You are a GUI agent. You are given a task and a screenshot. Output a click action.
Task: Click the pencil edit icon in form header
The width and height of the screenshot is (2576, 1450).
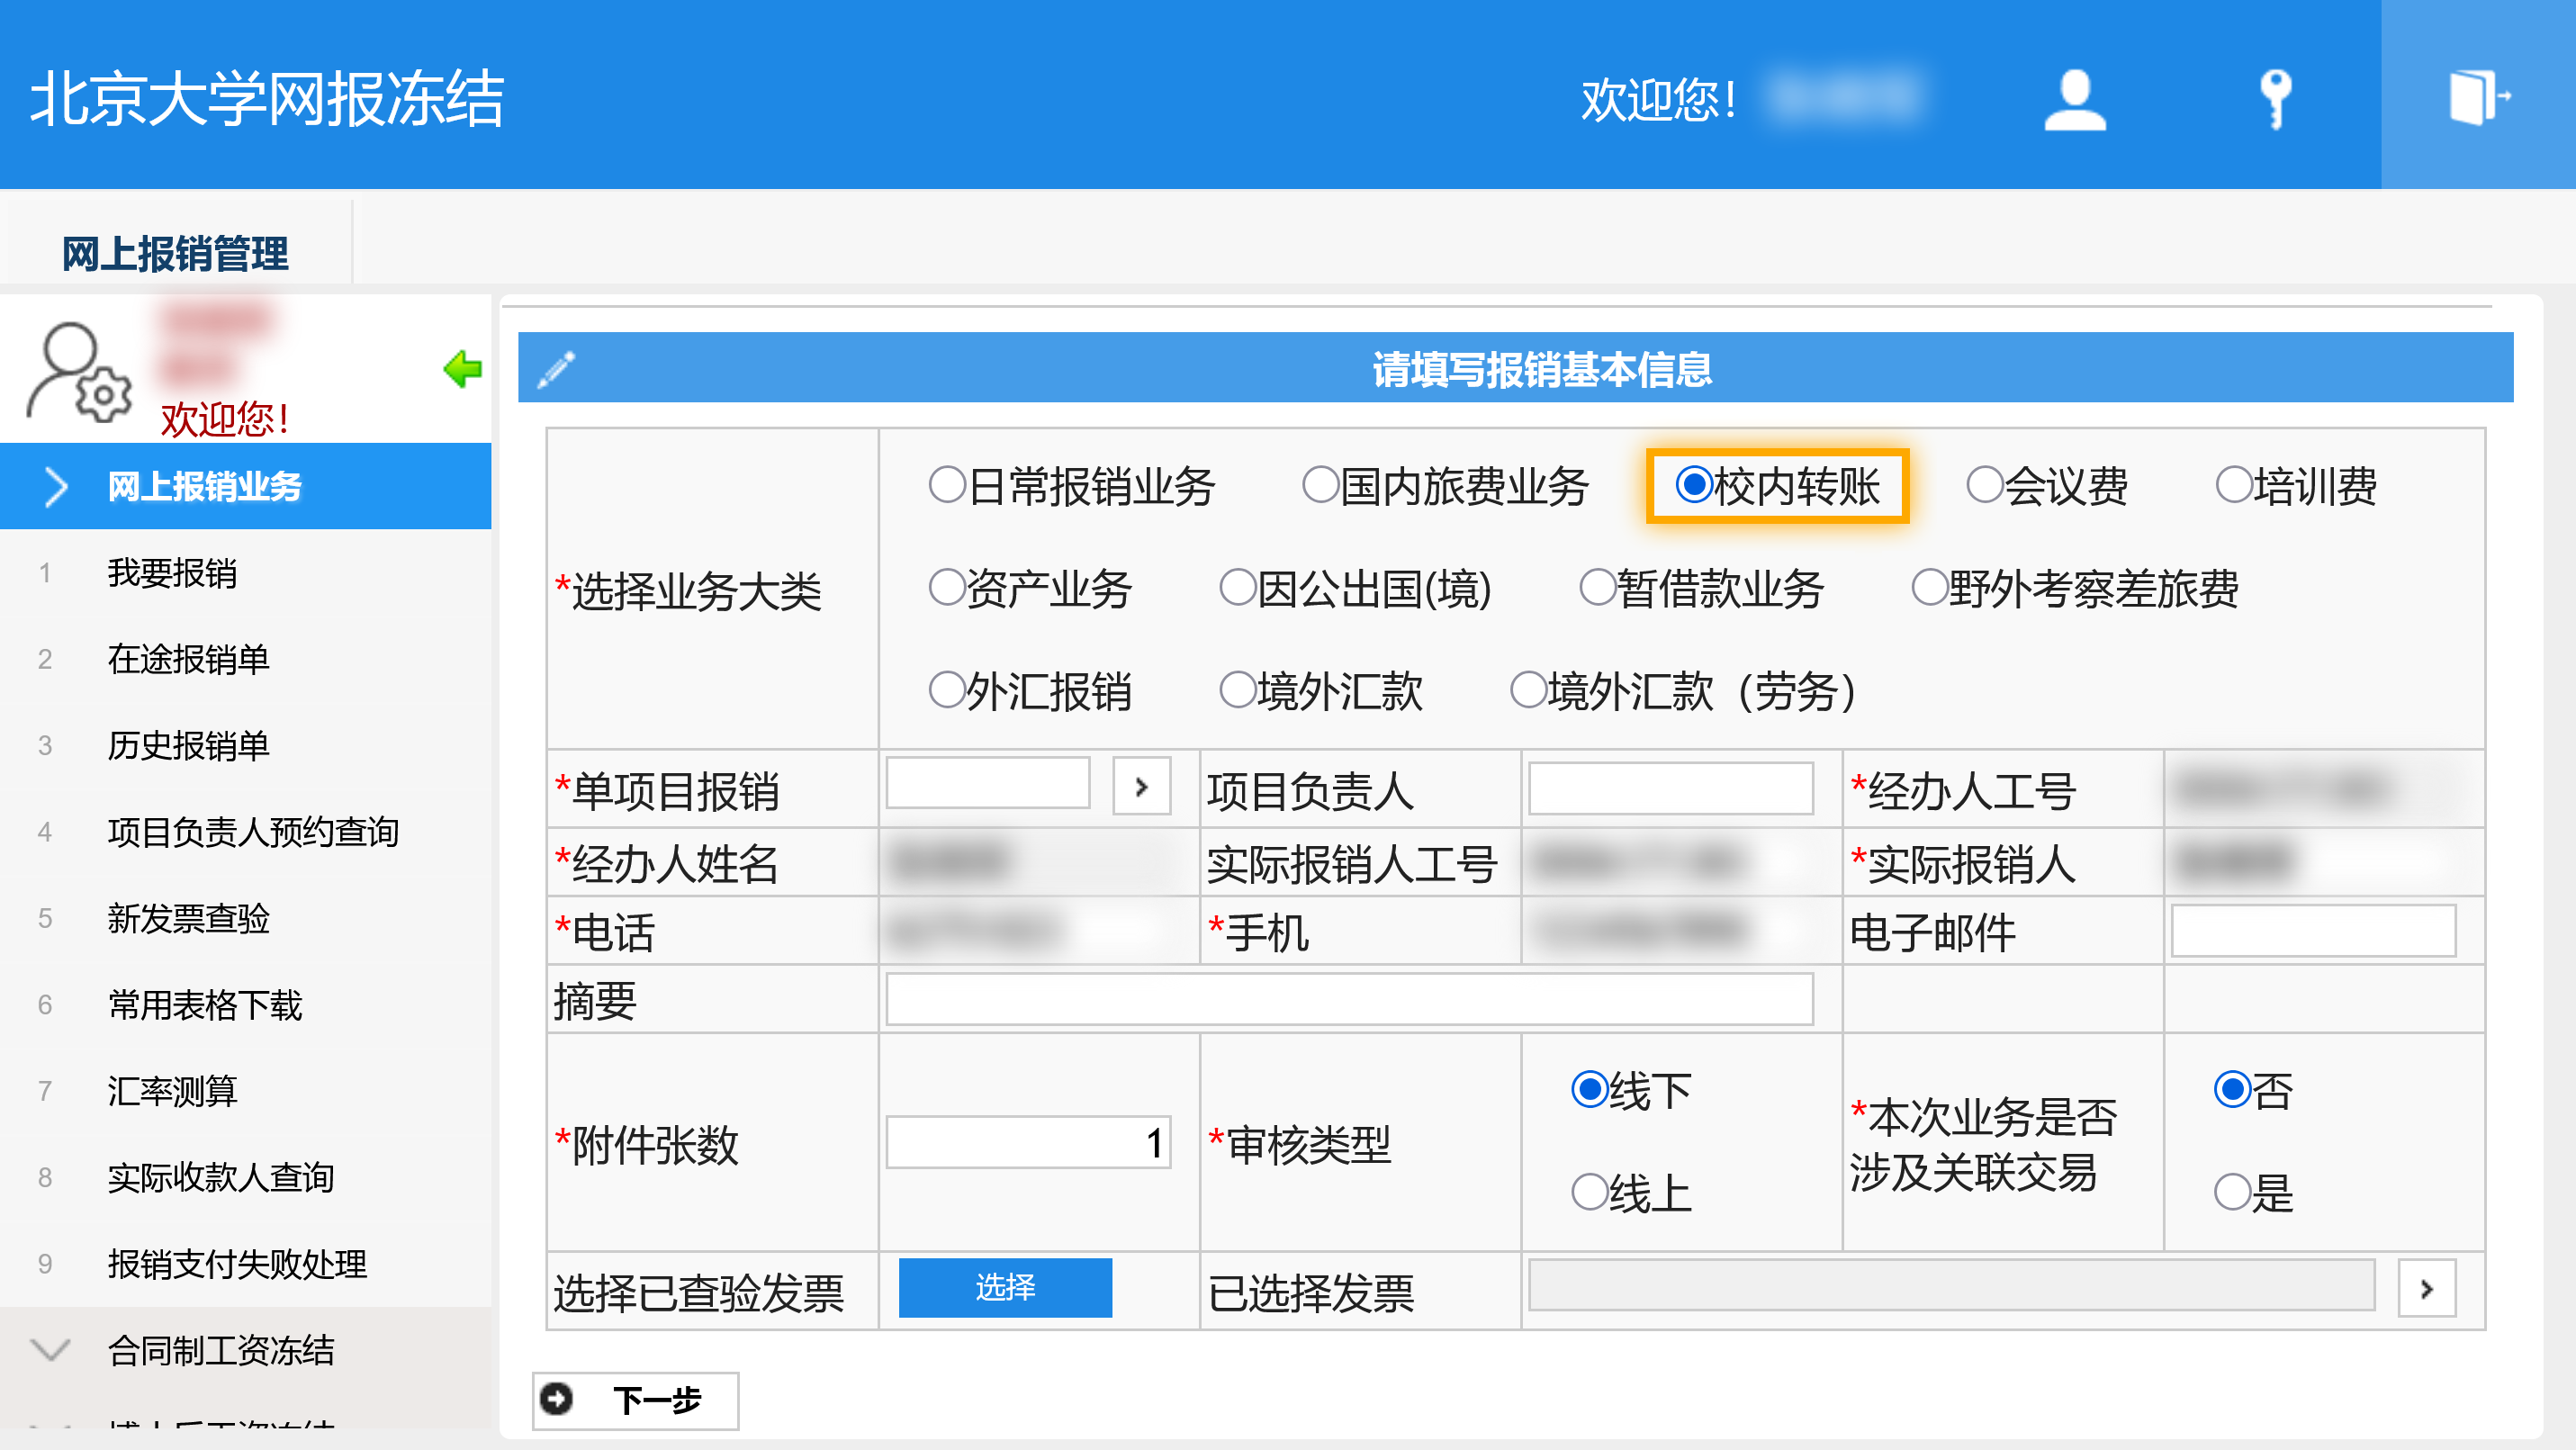[x=557, y=369]
